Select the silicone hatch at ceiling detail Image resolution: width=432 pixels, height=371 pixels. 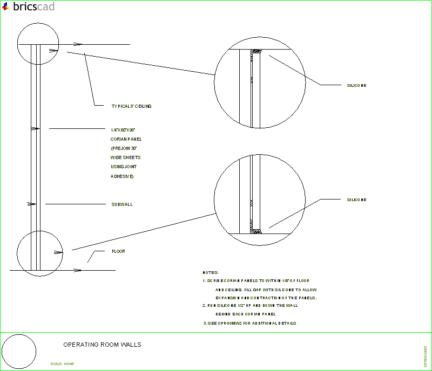(x=256, y=51)
